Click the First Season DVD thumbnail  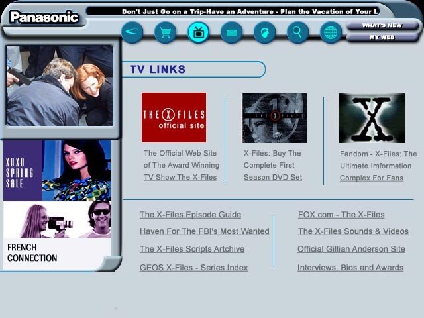coord(275,118)
